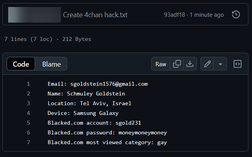
Task: Click the 'Email:' code line
Action: tap(98, 84)
